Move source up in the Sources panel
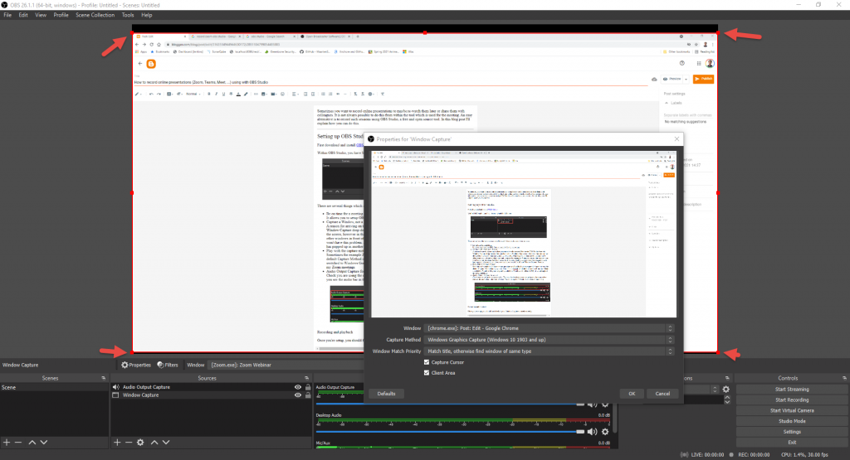850x460 pixels. click(154, 442)
